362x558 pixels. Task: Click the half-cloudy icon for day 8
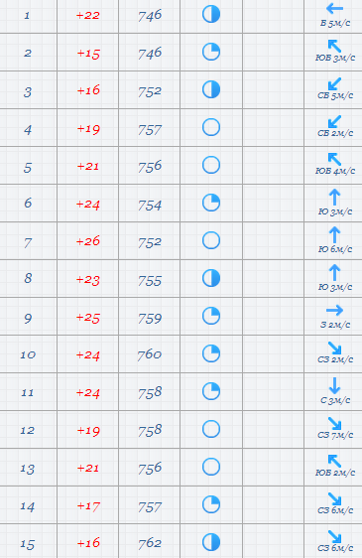pyautogui.click(x=211, y=278)
